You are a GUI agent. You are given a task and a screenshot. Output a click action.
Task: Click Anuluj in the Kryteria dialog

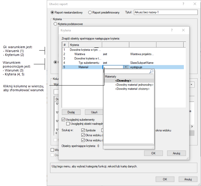click(x=175, y=153)
